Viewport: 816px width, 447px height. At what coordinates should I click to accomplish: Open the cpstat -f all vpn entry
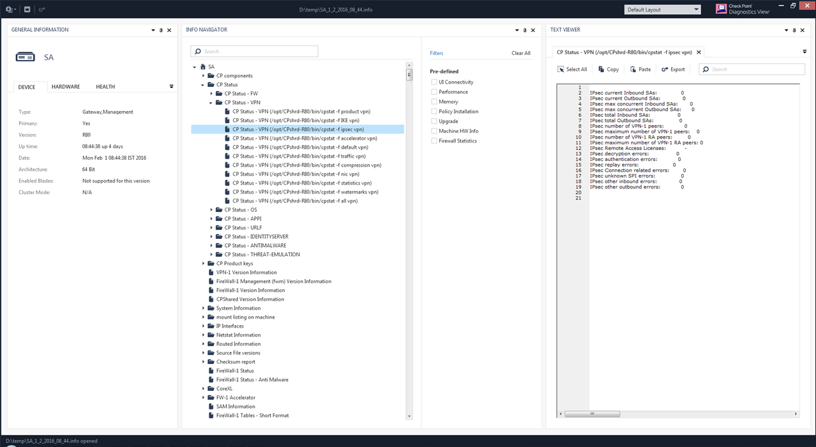click(x=295, y=201)
